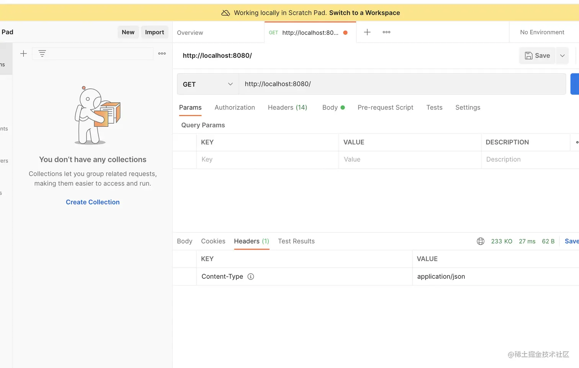Image resolution: width=579 pixels, height=368 pixels.
Task: Click the cloud icon in Scratch Pad banner
Action: [x=226, y=13]
